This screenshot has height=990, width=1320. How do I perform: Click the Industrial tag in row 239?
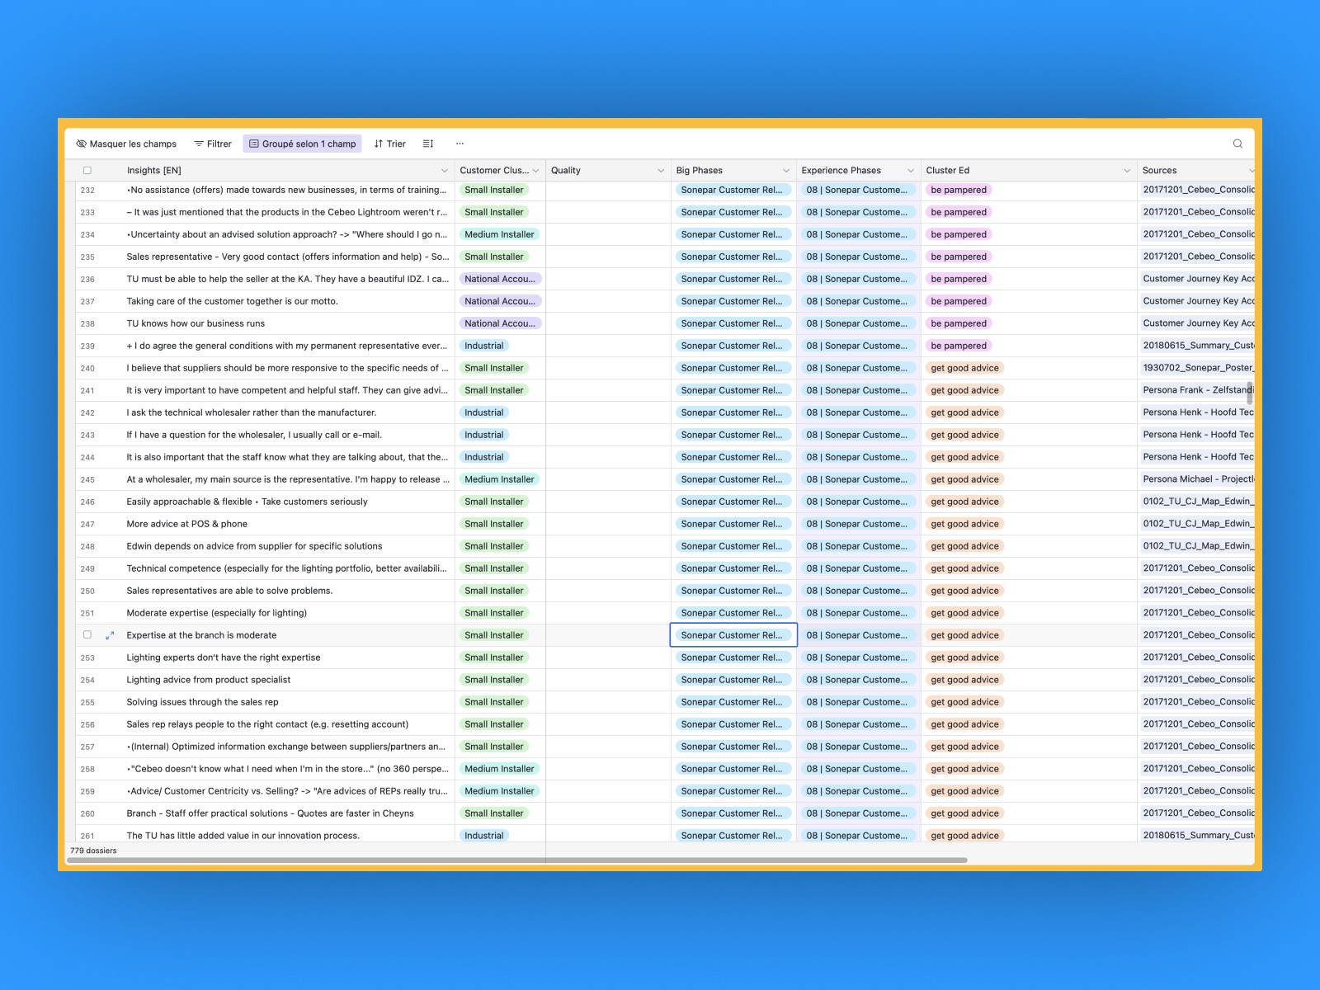[x=484, y=346]
